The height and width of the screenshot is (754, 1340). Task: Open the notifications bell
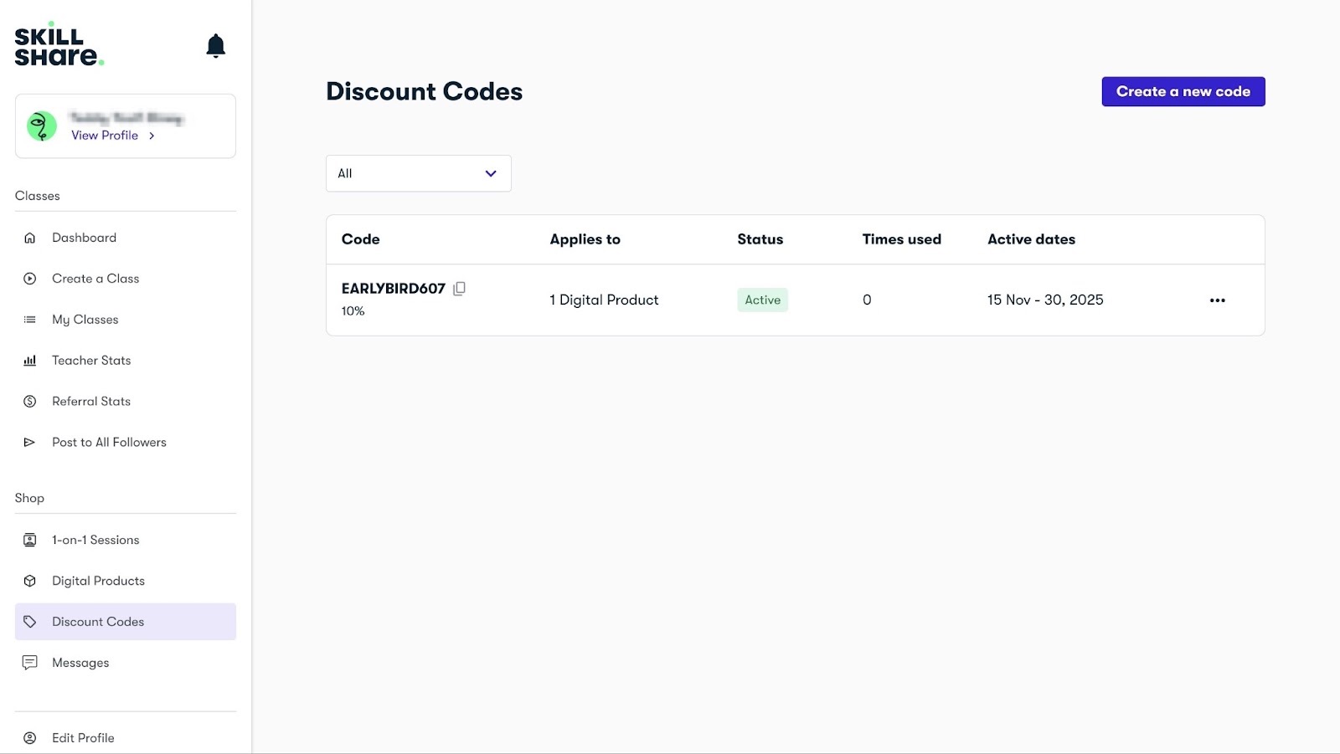(x=215, y=45)
